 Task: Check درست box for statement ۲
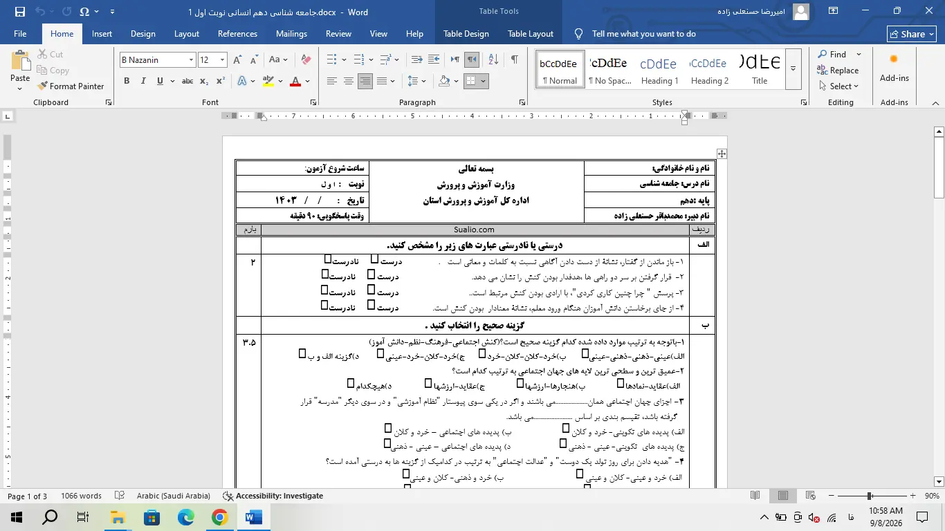(x=371, y=274)
